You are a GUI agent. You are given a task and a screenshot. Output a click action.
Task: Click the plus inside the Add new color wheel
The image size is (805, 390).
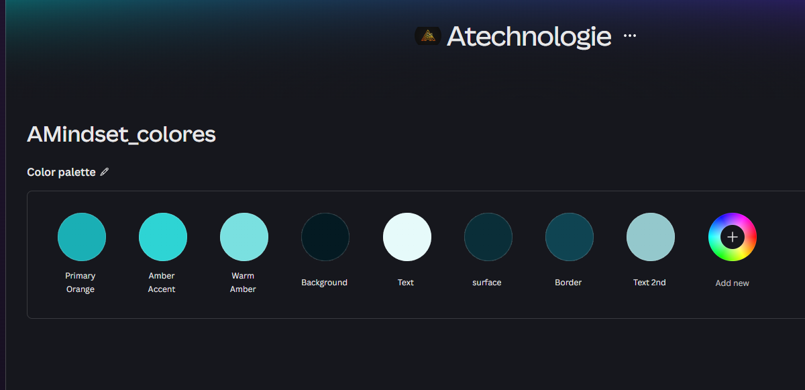732,237
